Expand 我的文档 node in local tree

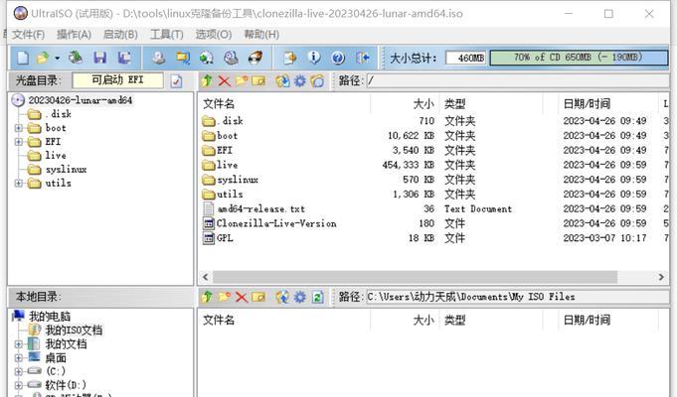[x=19, y=344]
